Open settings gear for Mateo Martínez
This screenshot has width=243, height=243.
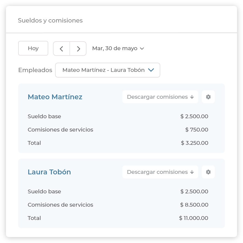tap(208, 97)
